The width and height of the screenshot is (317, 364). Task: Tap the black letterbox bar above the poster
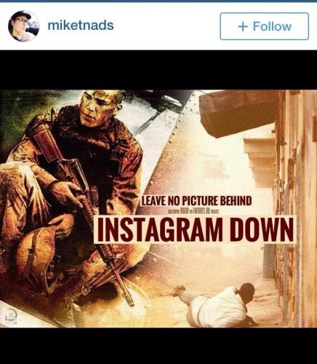[158, 70]
